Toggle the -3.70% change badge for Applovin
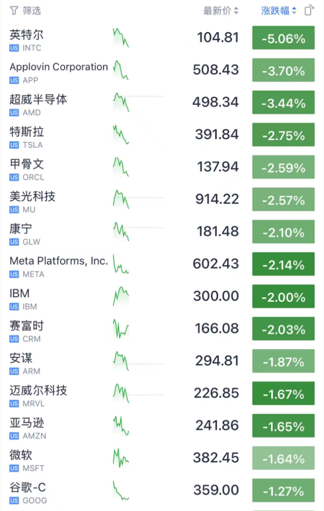 (283, 70)
